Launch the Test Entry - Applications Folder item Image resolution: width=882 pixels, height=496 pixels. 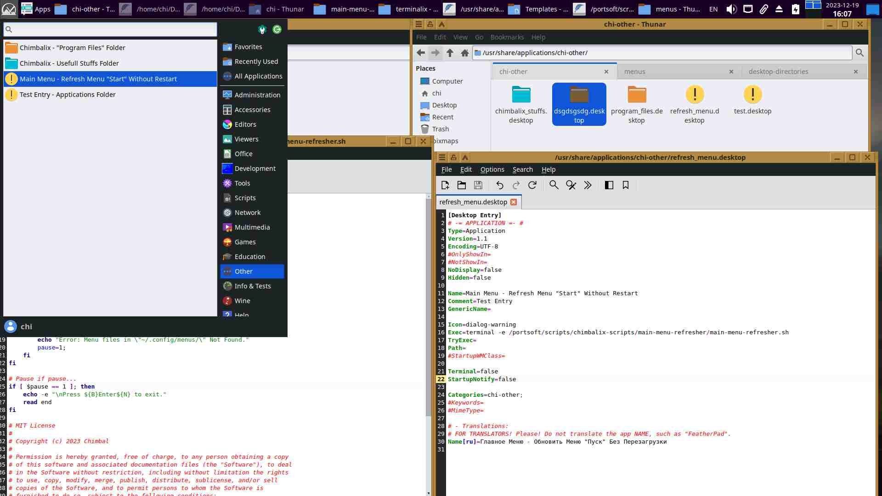(68, 95)
